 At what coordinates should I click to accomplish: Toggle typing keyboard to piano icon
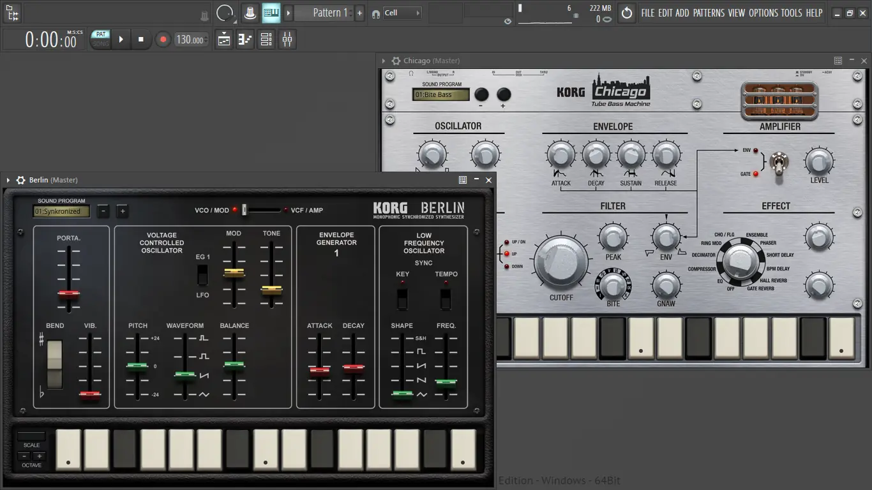coord(271,13)
